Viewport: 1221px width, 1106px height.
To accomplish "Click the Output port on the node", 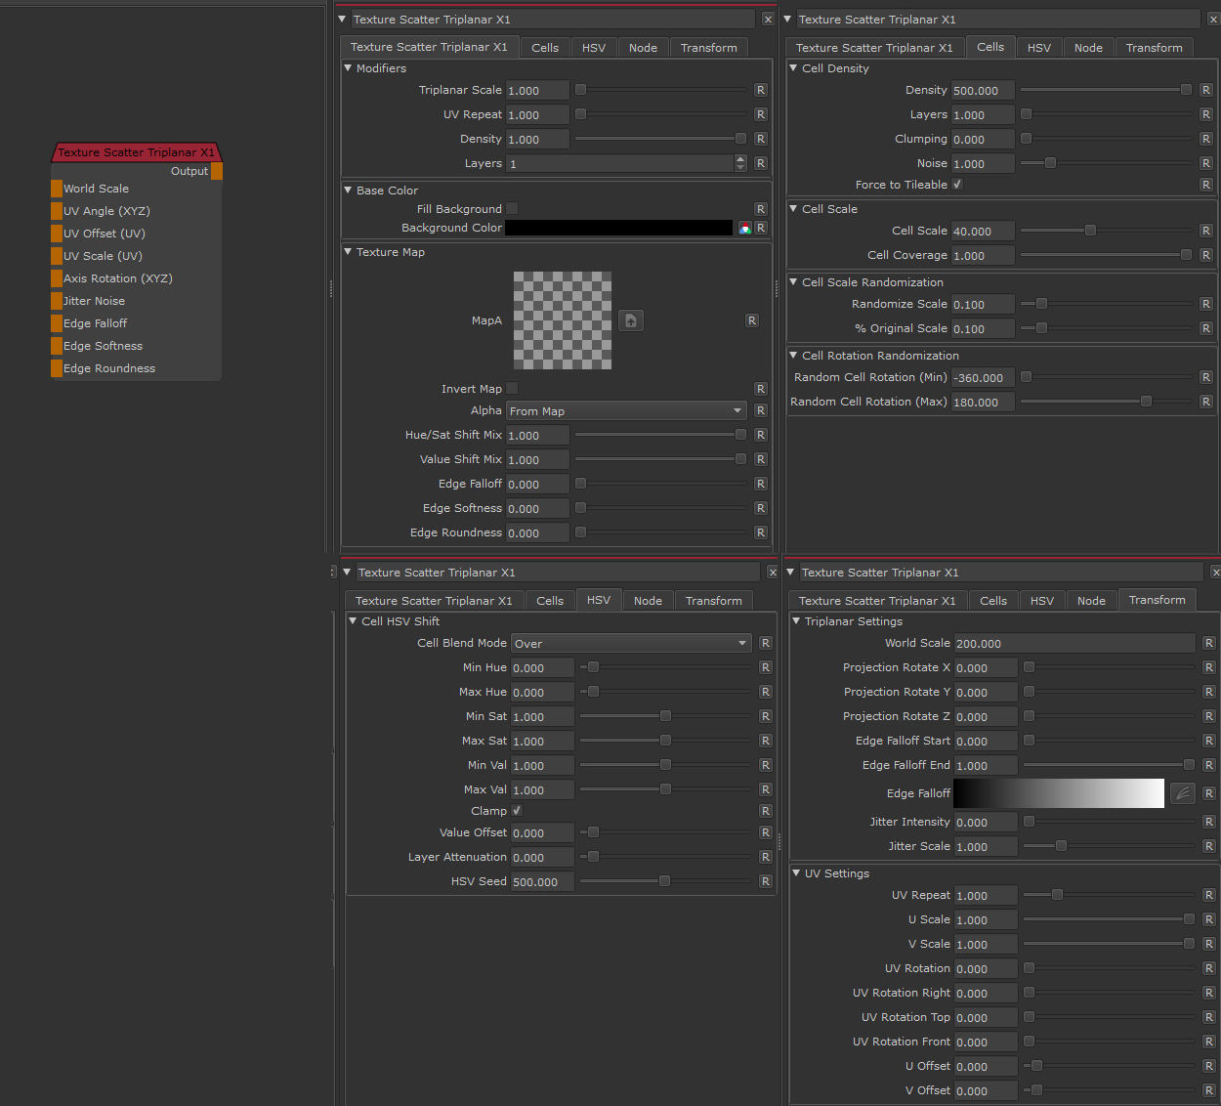I will [217, 171].
